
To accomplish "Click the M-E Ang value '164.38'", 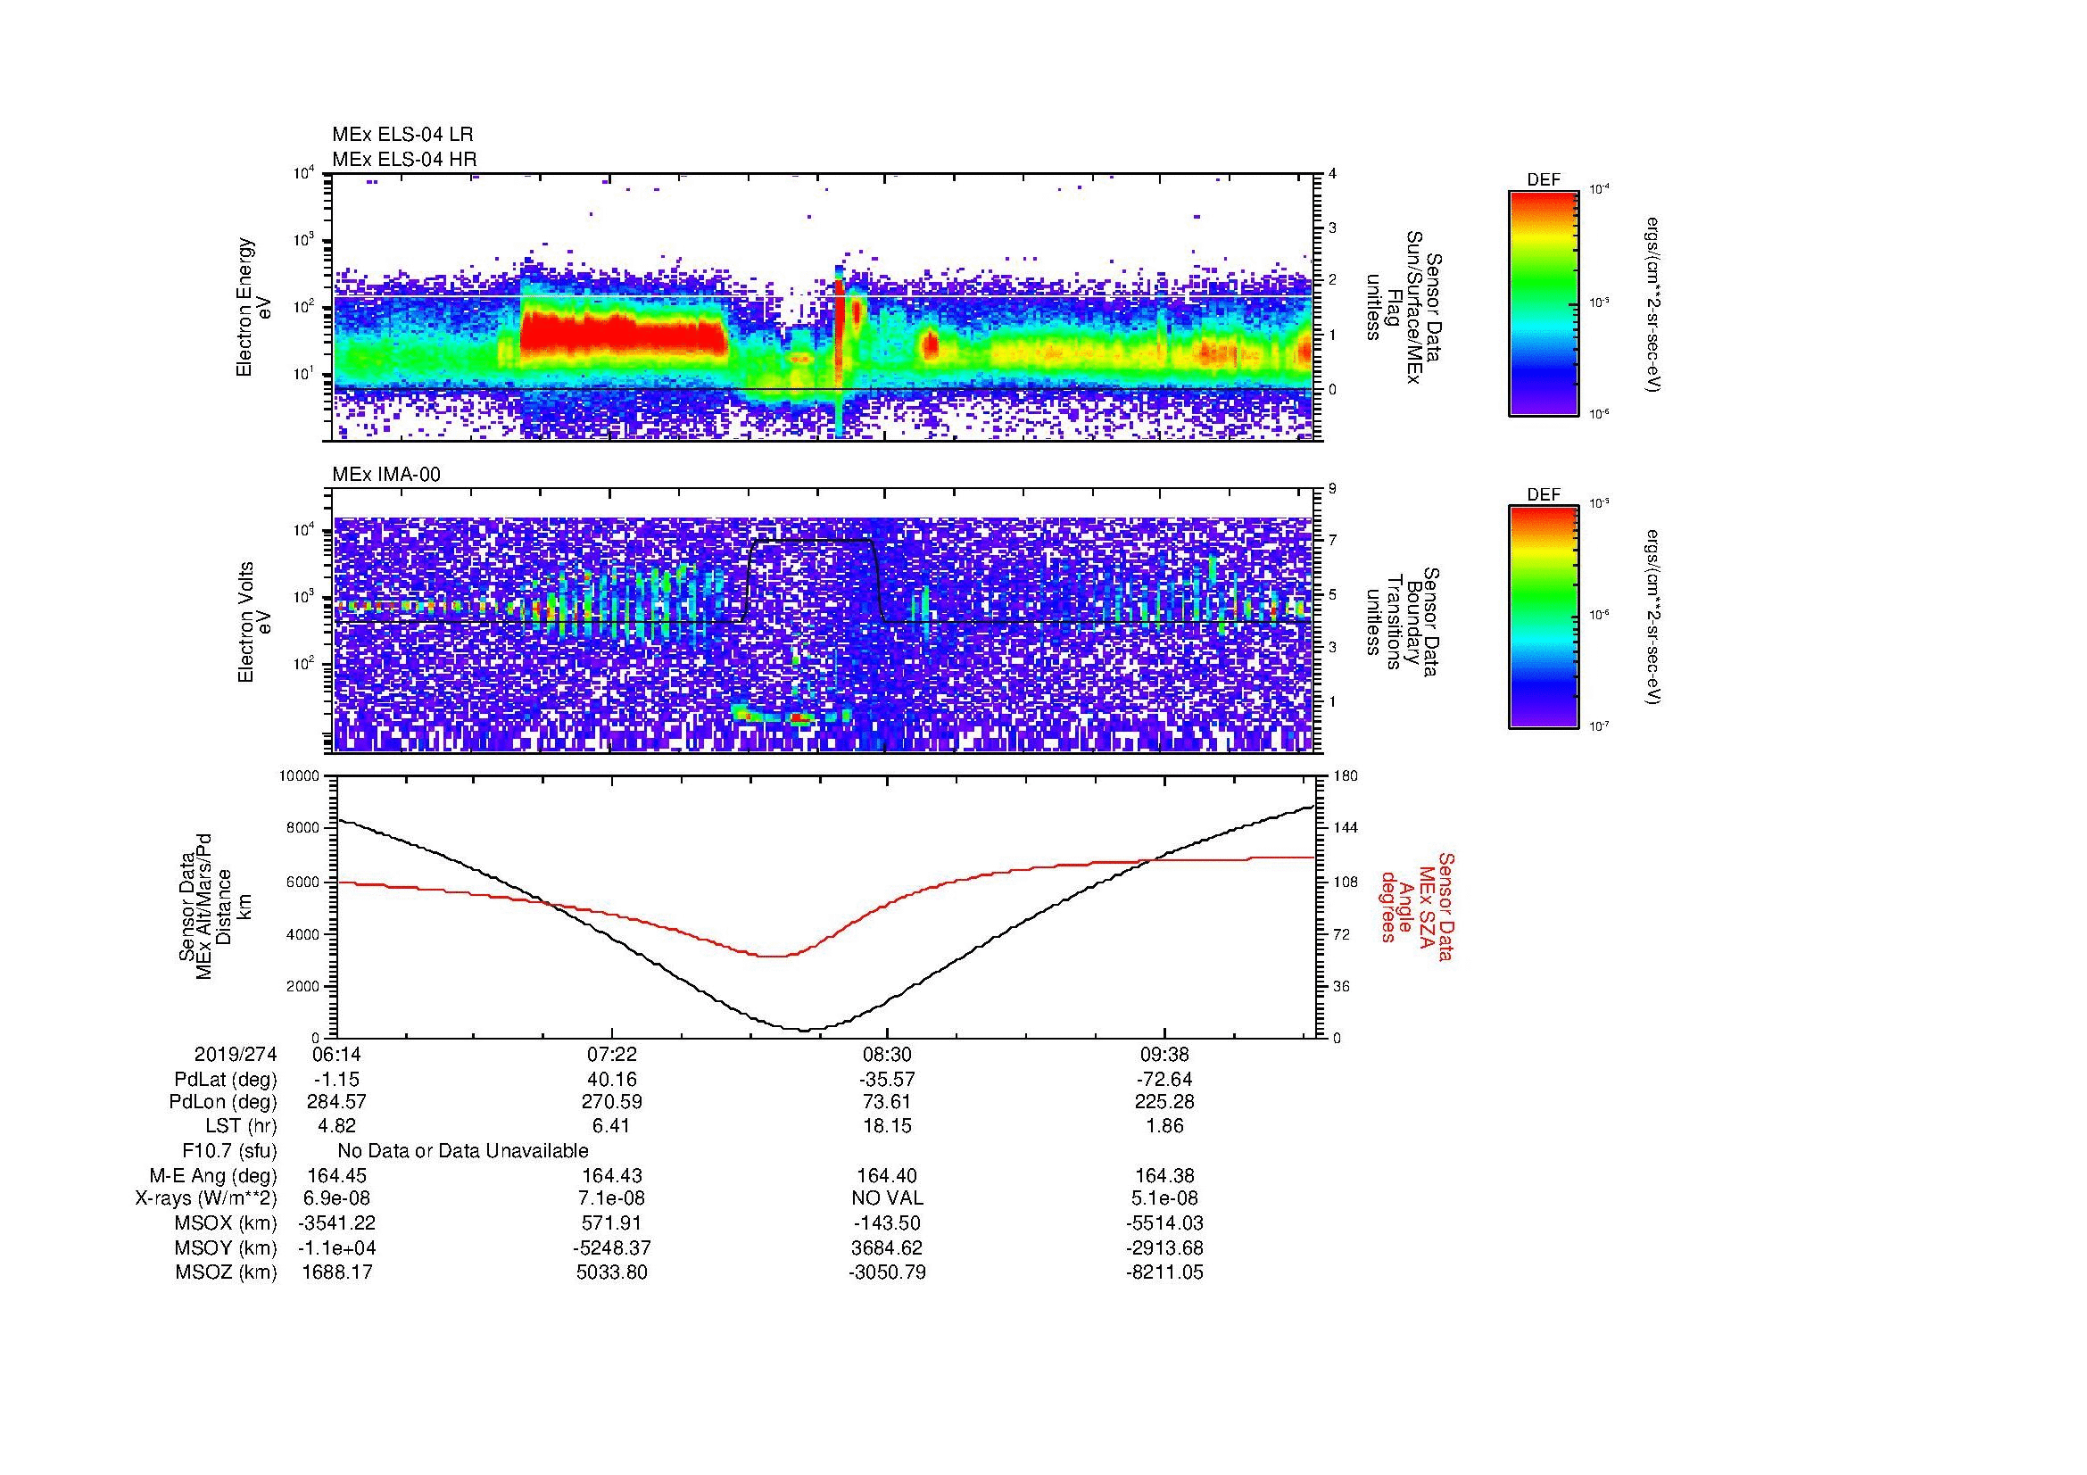I will [1164, 1175].
